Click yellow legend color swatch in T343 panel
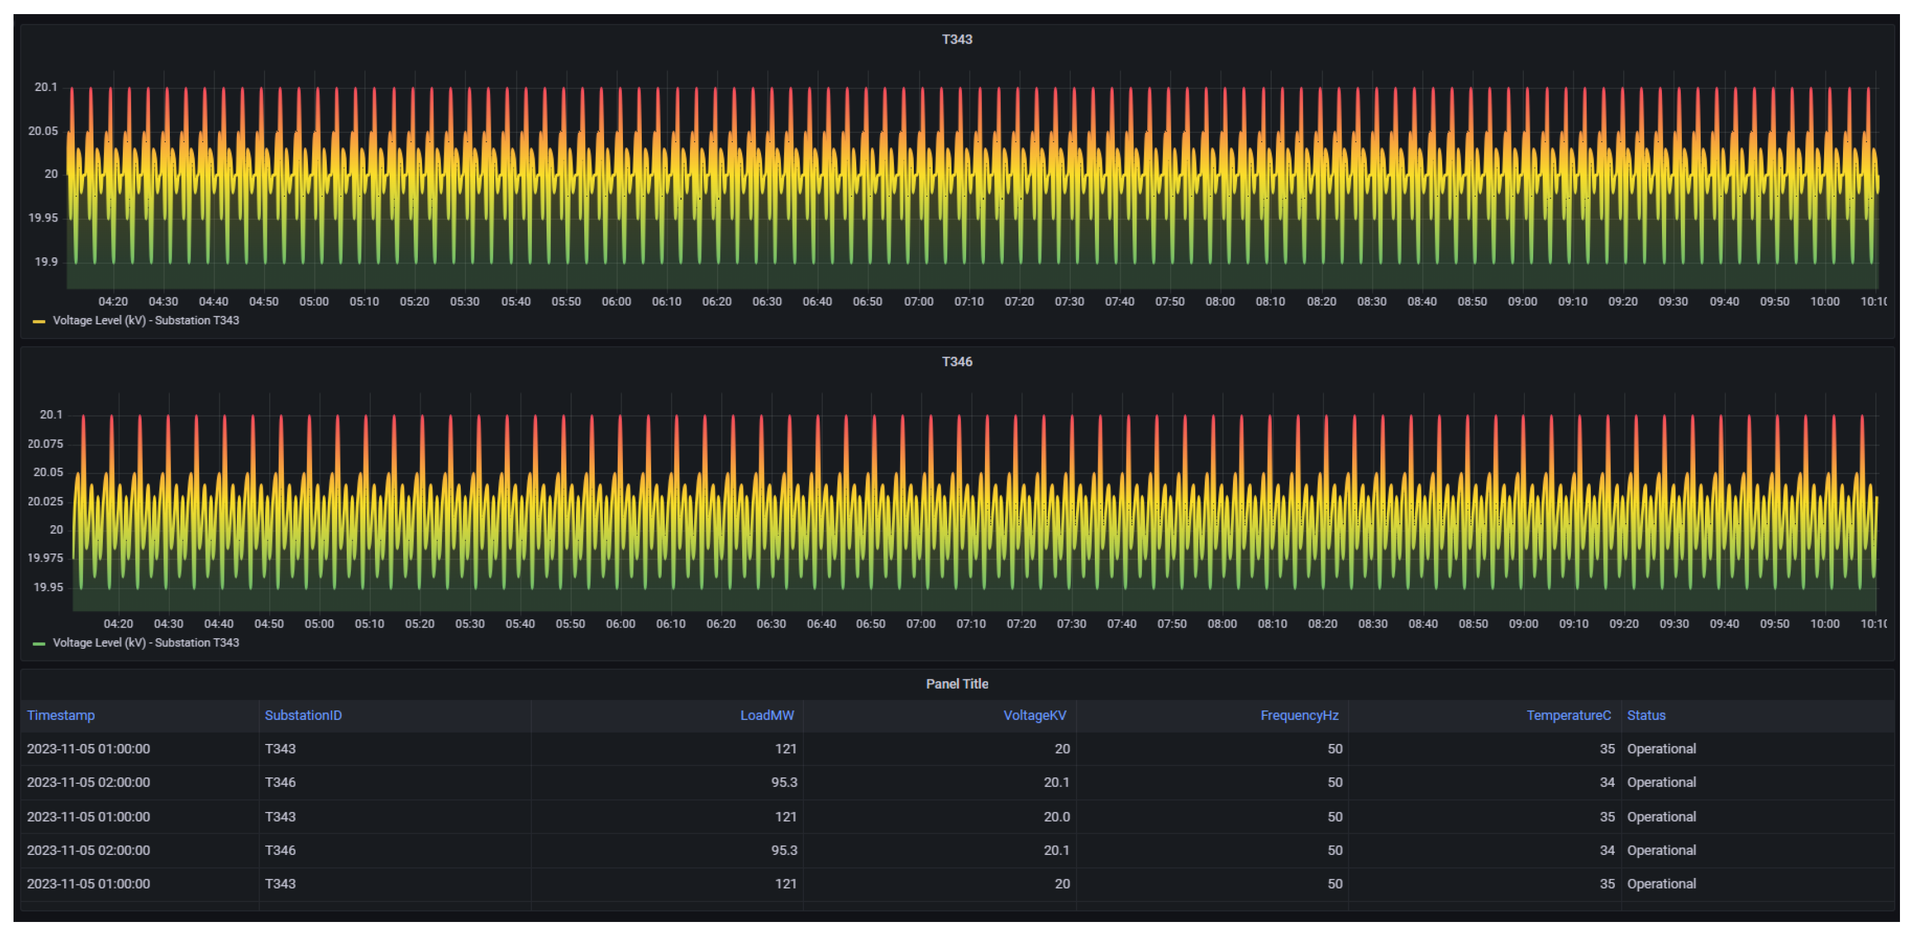 tap(39, 321)
